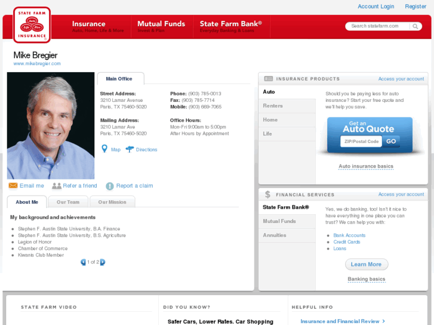This screenshot has height=325, width=434.
Task: Click the State Farm Insurance logo
Action: [x=32, y=25]
